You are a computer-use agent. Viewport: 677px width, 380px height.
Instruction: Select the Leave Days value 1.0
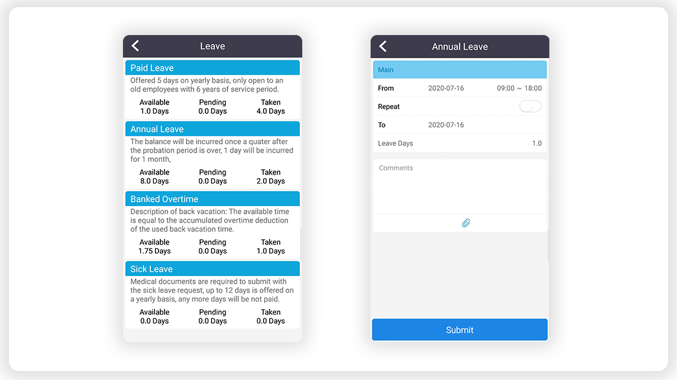537,143
